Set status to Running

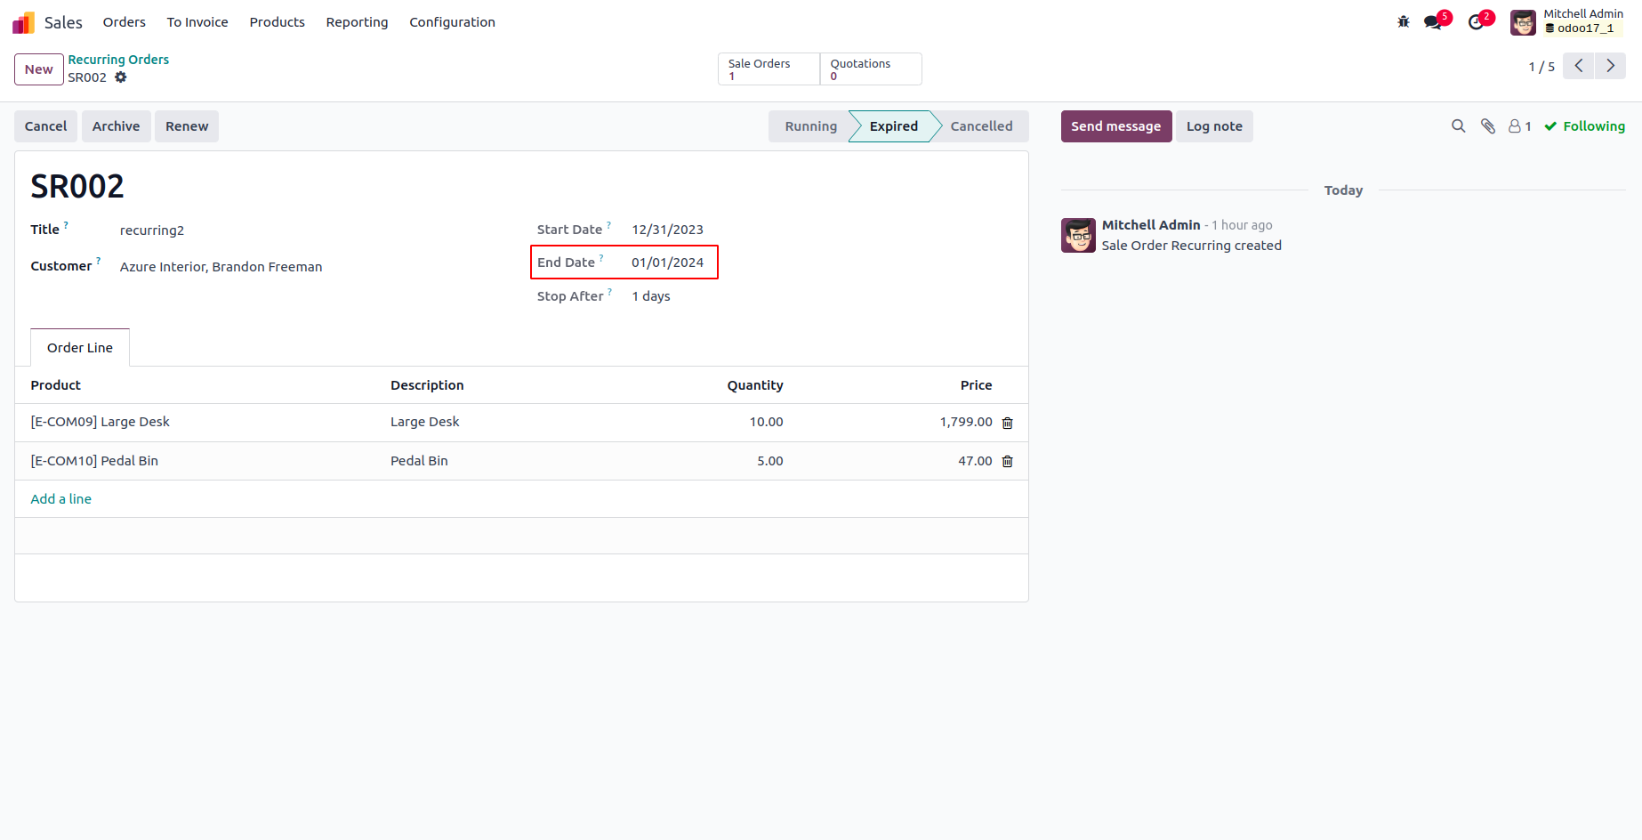coord(809,126)
